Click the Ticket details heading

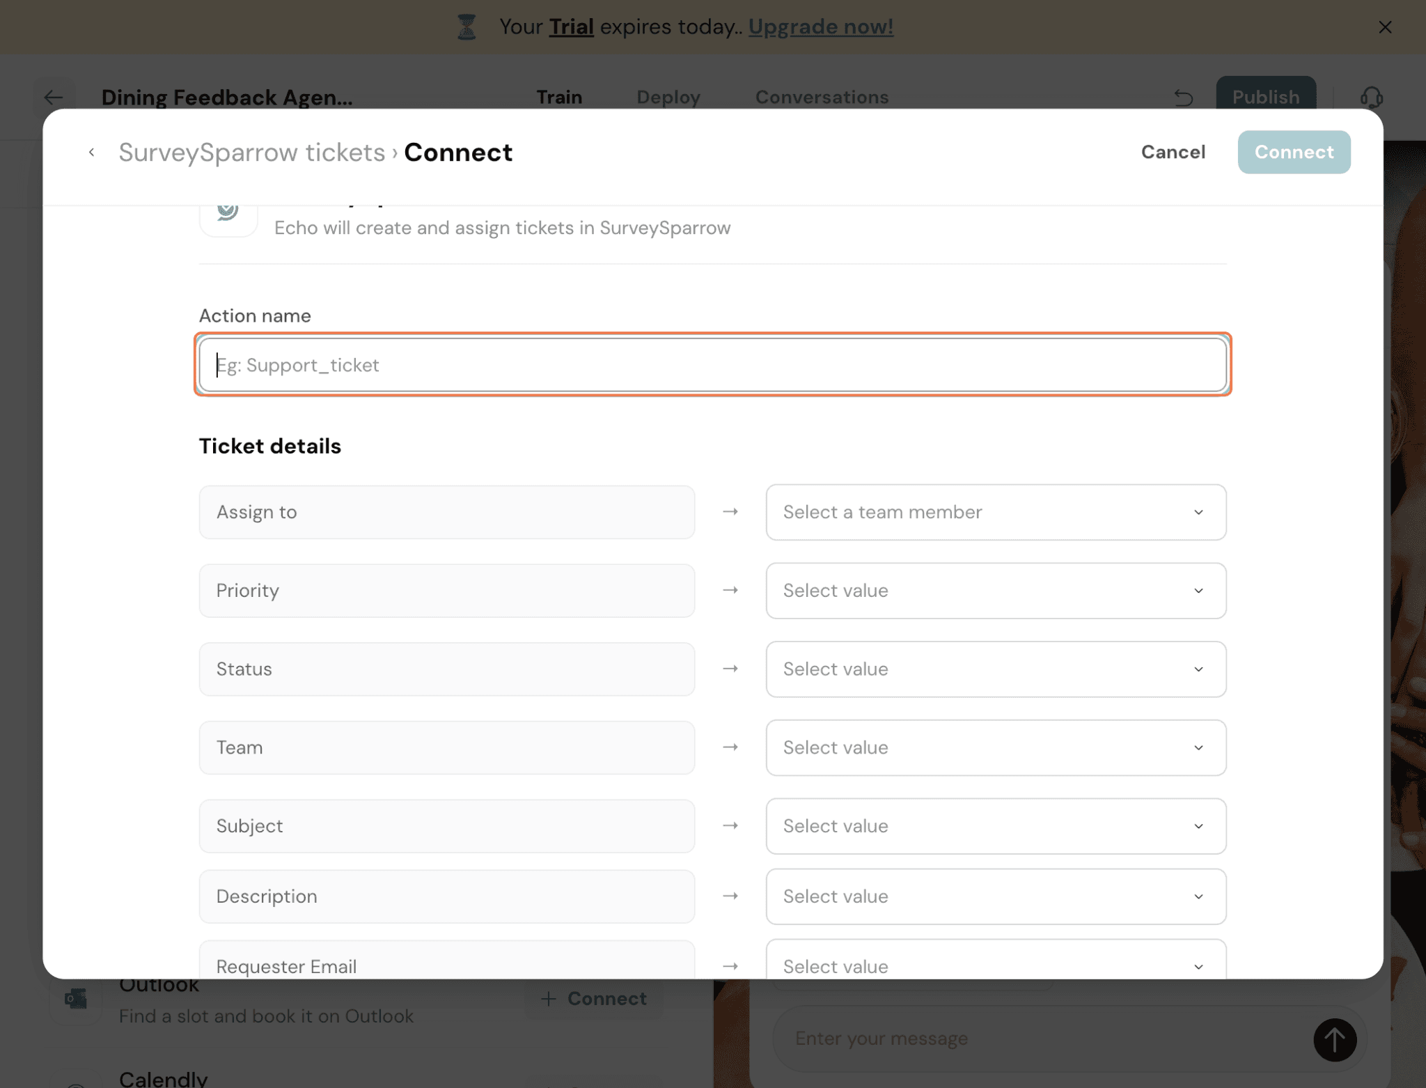270,446
